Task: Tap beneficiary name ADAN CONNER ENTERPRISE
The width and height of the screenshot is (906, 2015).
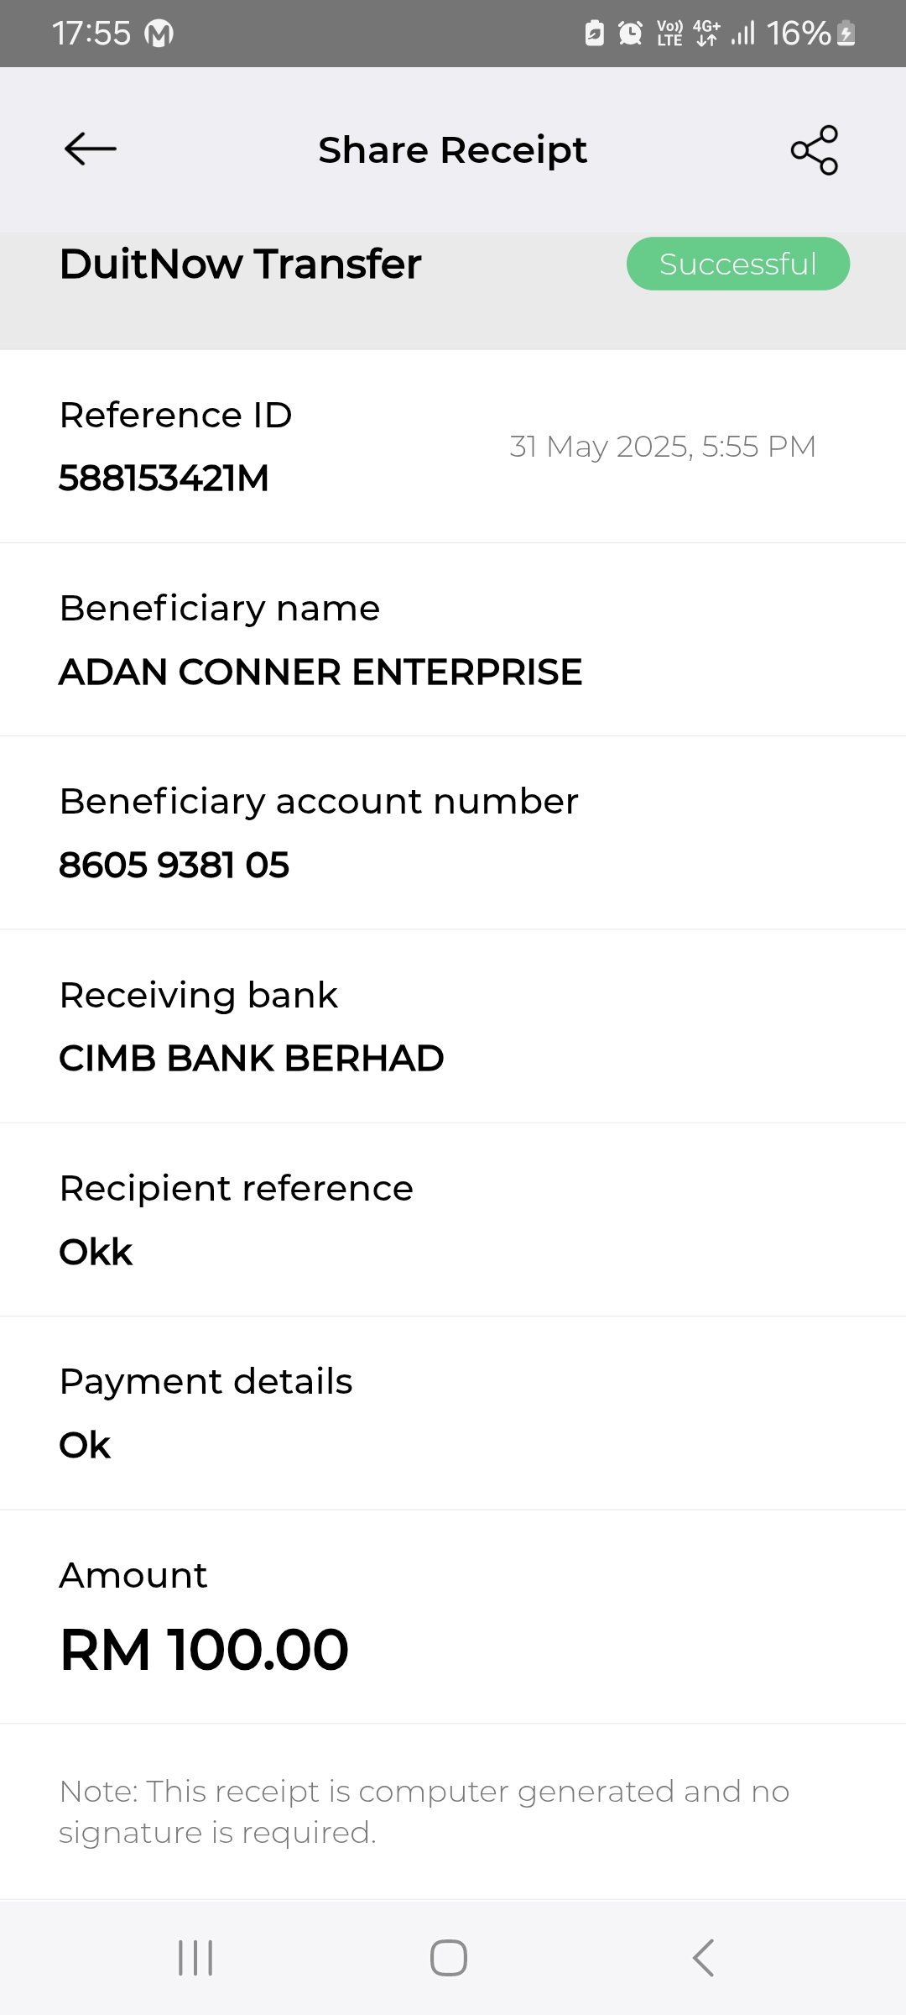Action: coord(320,672)
